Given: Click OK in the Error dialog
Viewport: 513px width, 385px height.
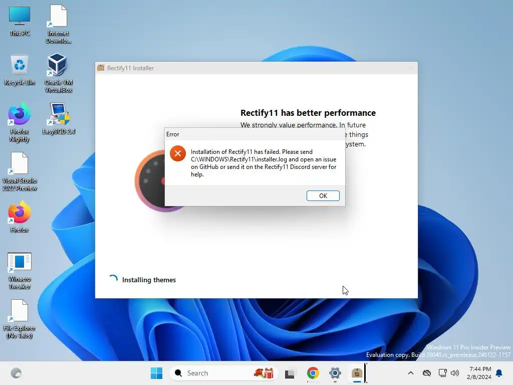Looking at the screenshot, I should click(323, 196).
